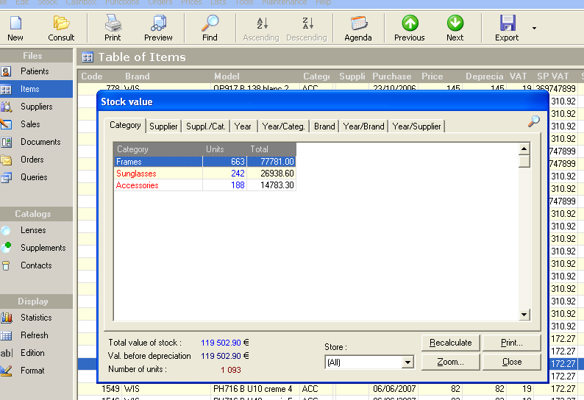
Task: Click the Zoom... button
Action: pyautogui.click(x=450, y=362)
